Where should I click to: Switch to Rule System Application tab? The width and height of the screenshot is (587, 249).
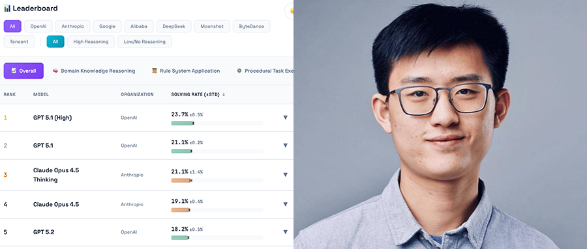click(186, 71)
